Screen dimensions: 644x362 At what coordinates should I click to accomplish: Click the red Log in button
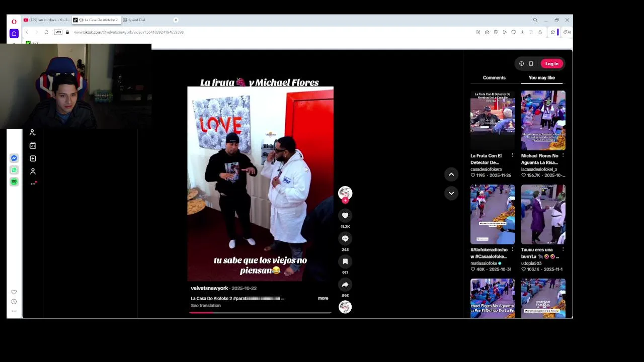click(x=551, y=64)
